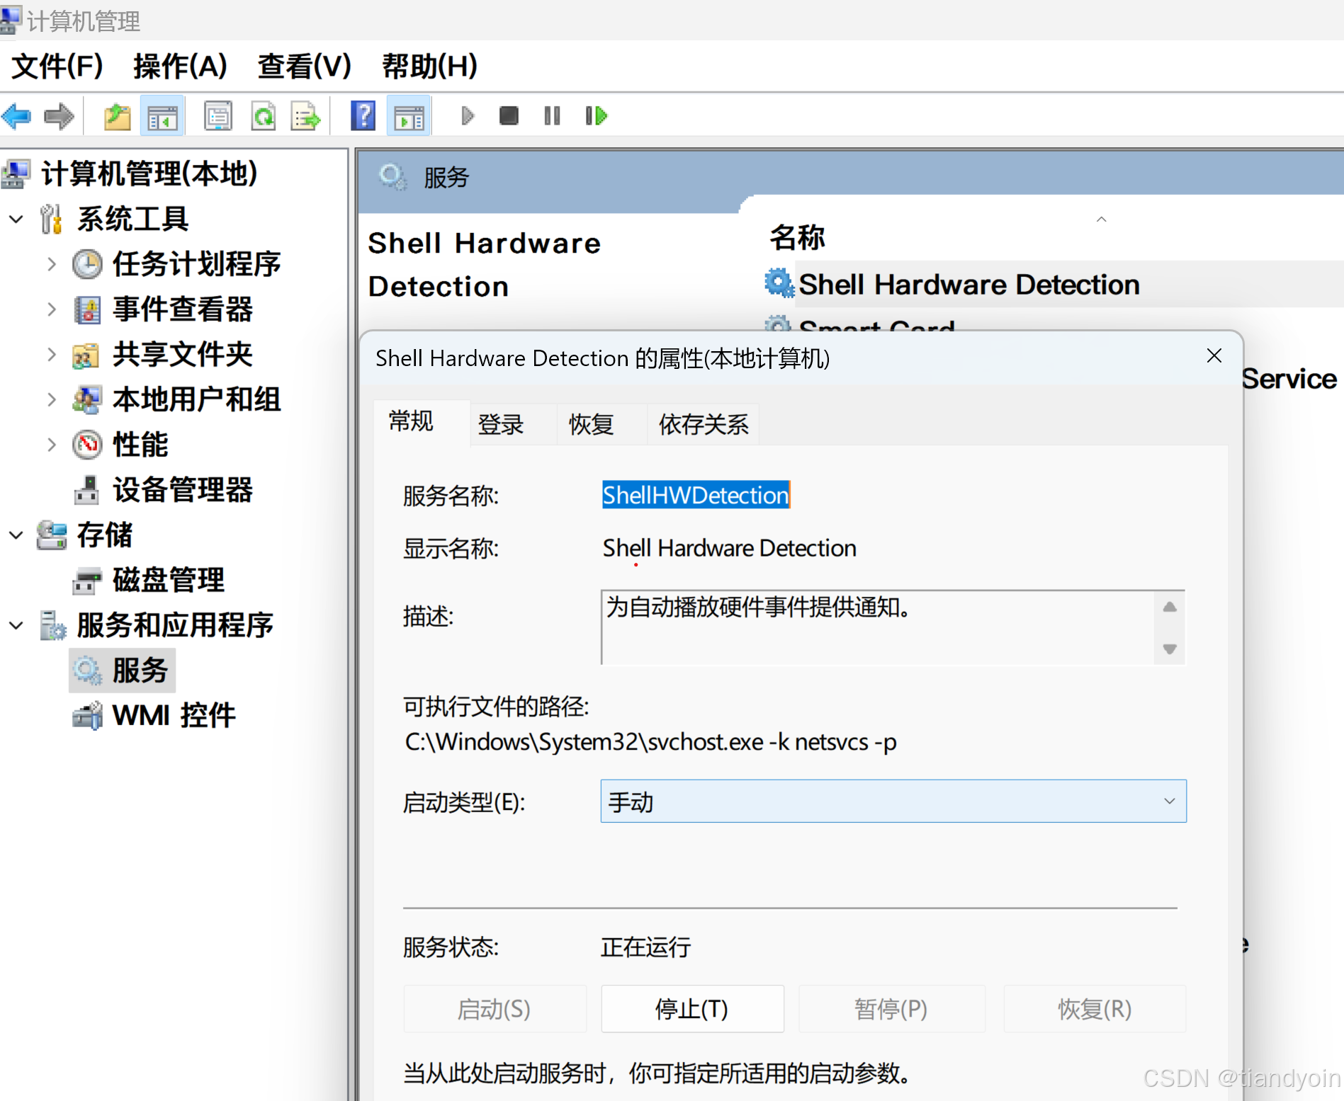1344x1101 pixels.
Task: Select 任务计划程序 in the tree
Action: click(x=196, y=264)
